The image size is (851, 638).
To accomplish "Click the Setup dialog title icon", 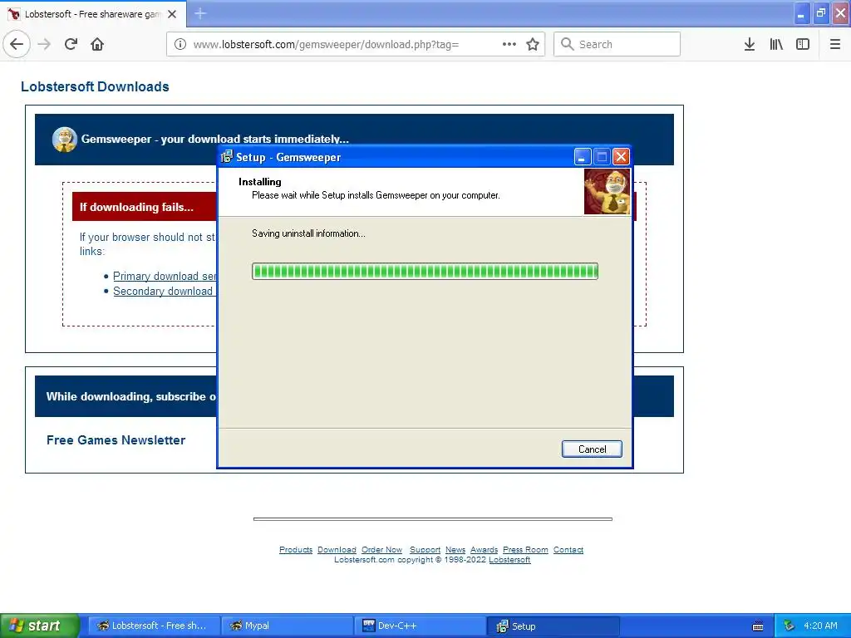I will (x=227, y=157).
